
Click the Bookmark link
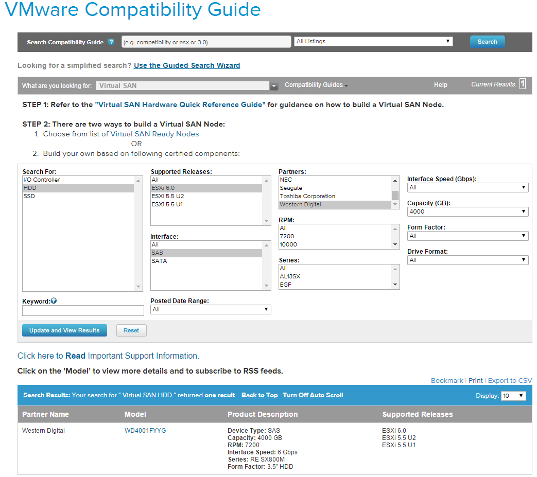pyautogui.click(x=446, y=380)
